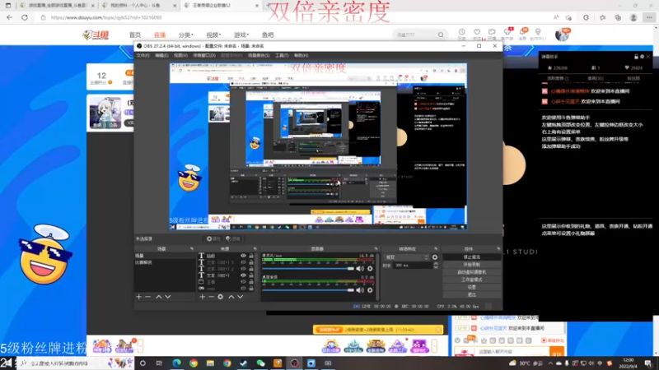
Task: Open the Mic/Aux audio settings gear
Action: click(x=370, y=269)
